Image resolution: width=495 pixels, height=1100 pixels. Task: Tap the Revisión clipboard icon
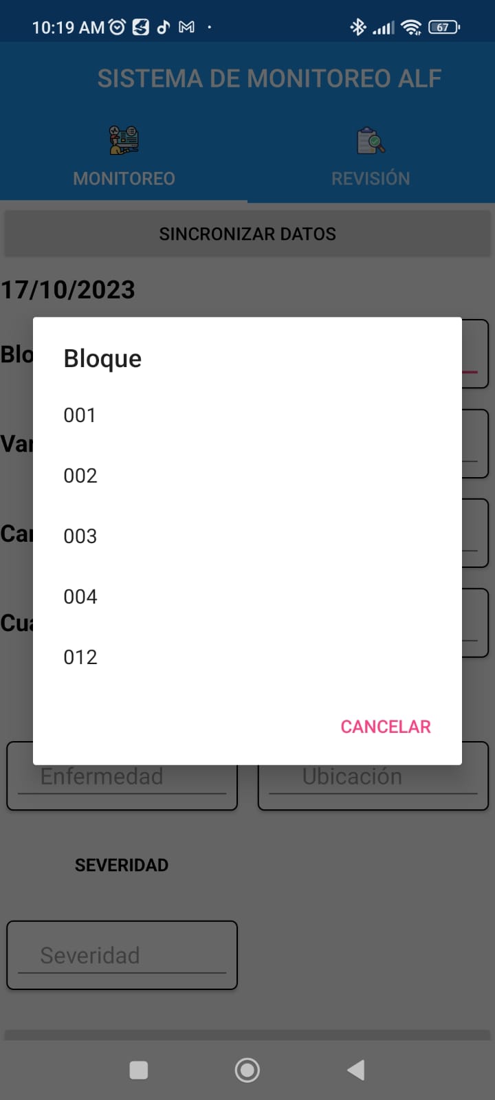371,140
